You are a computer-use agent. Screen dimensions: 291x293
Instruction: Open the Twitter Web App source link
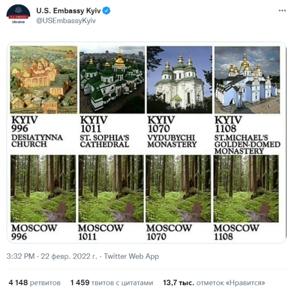(131, 257)
